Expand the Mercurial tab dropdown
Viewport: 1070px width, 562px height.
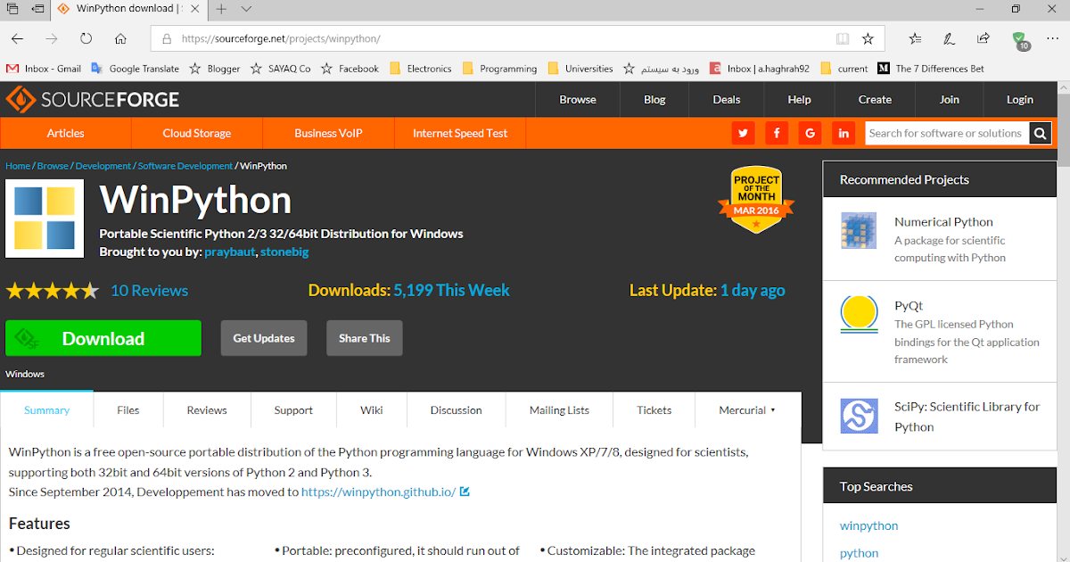pyautogui.click(x=747, y=410)
